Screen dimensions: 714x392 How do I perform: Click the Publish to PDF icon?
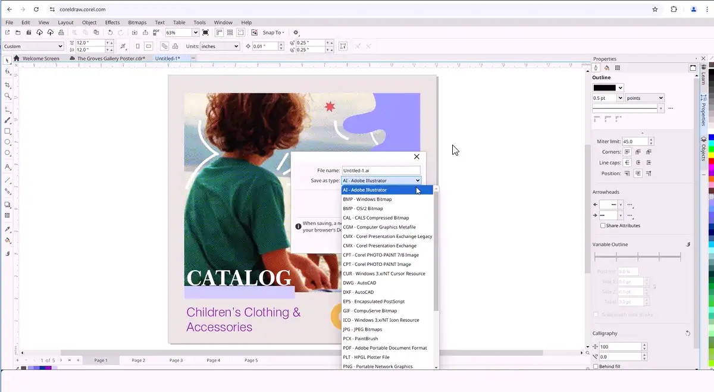click(x=156, y=33)
